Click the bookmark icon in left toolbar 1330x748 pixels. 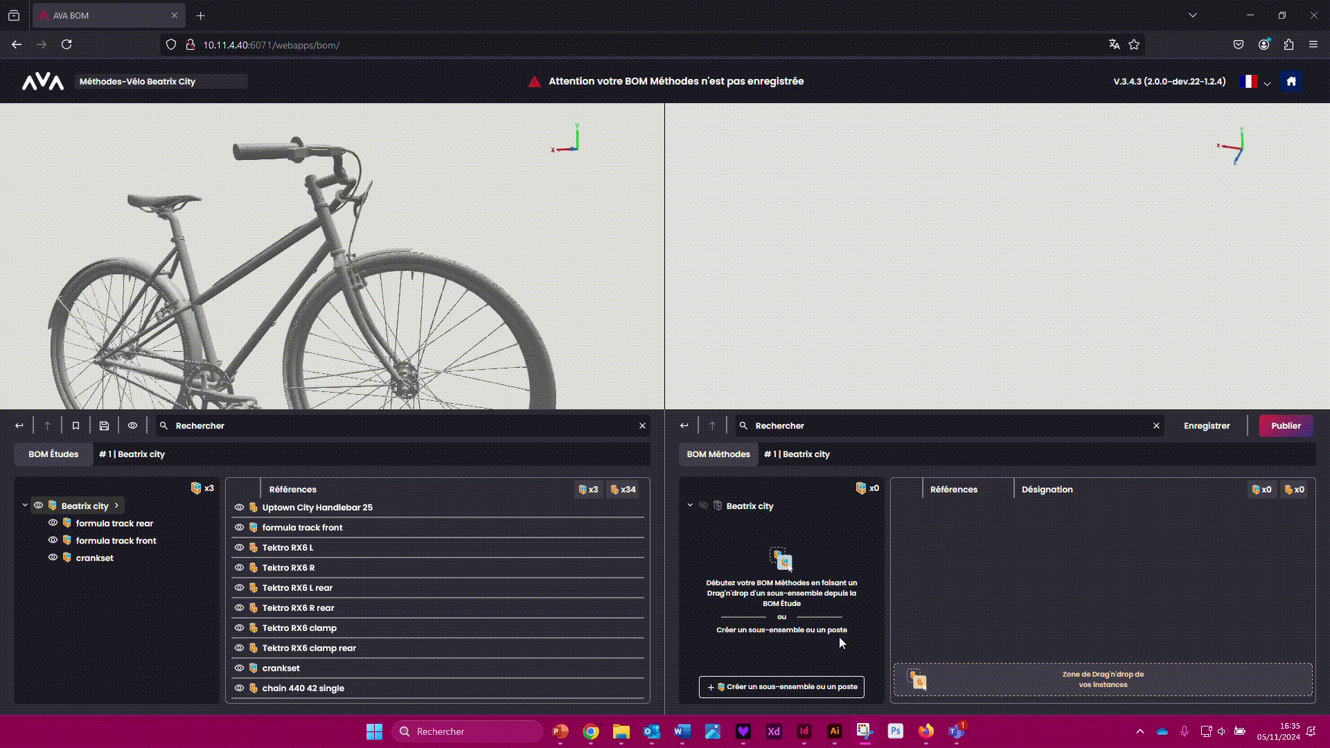[x=76, y=426]
